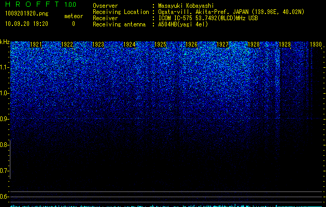Click the Receiver label
The width and height of the screenshot is (326, 207).
pyautogui.click(x=105, y=18)
